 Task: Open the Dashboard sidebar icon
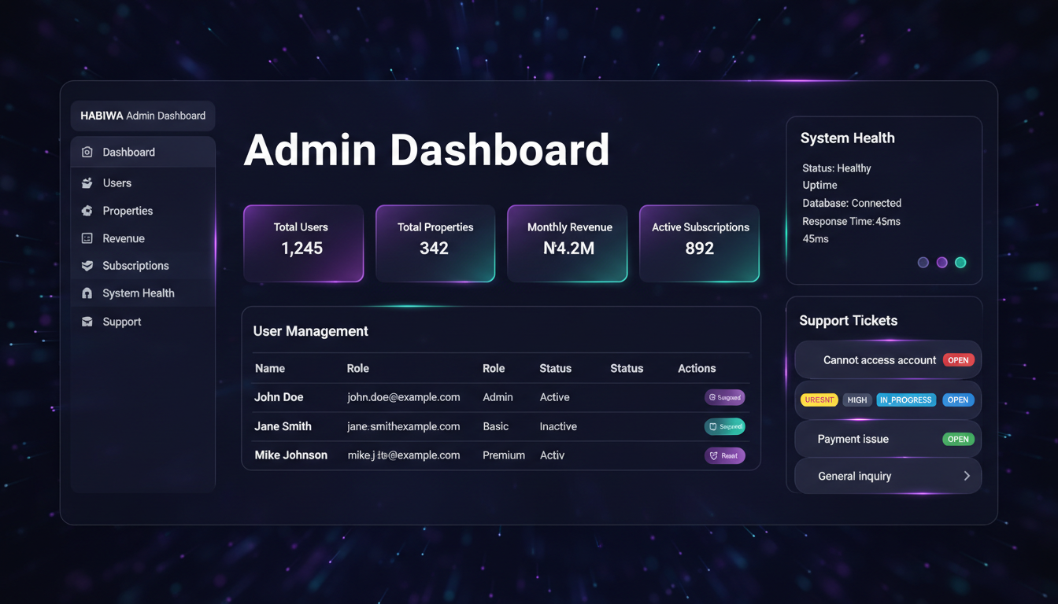(87, 152)
